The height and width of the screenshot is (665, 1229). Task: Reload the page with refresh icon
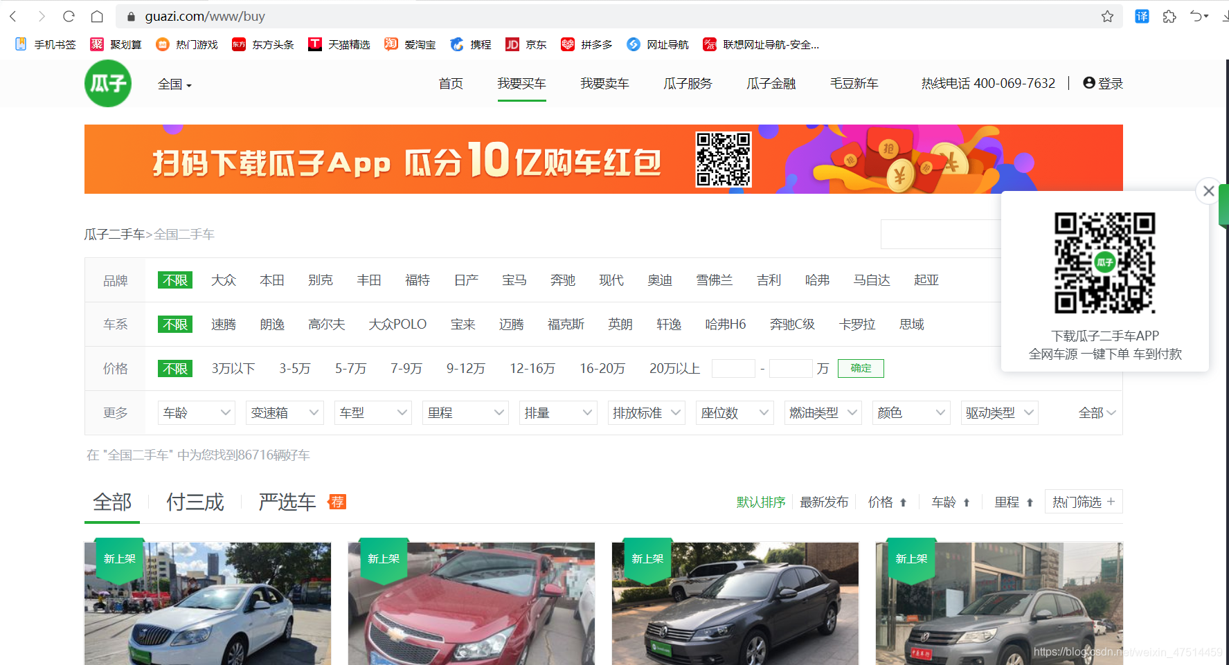point(69,16)
